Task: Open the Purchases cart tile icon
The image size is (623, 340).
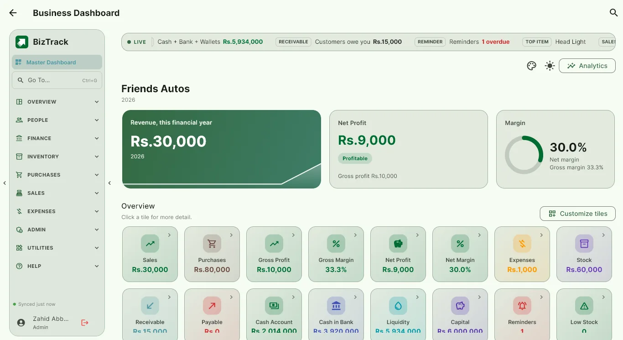Action: [212, 244]
